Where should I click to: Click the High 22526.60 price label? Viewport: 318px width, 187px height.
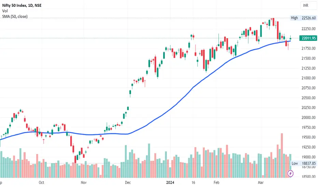pos(304,18)
